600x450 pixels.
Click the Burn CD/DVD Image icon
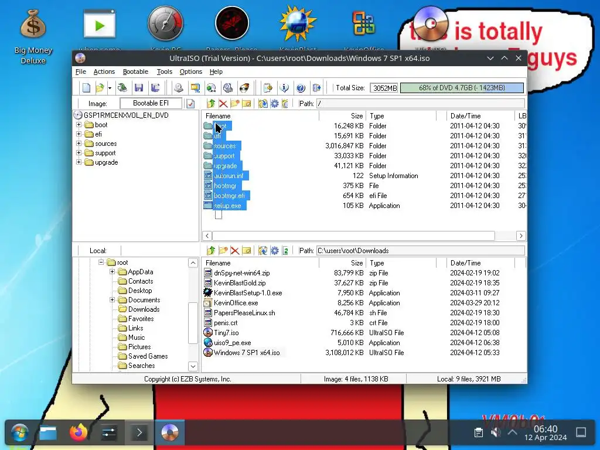tap(244, 88)
